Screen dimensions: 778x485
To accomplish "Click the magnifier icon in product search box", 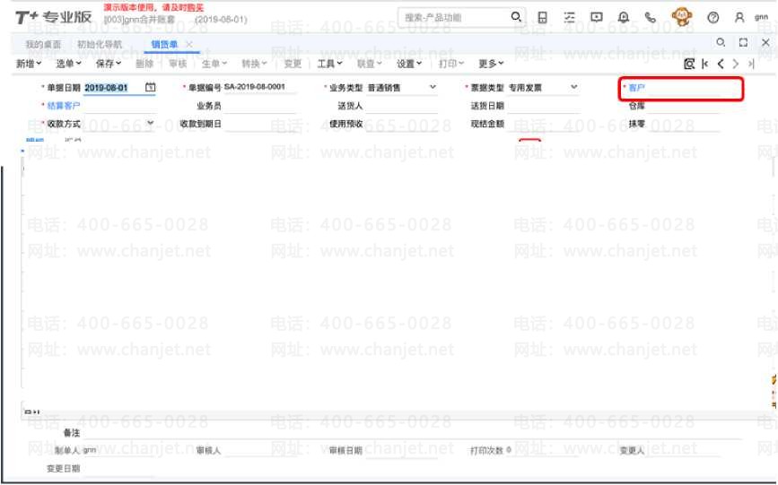I will pyautogui.click(x=516, y=17).
